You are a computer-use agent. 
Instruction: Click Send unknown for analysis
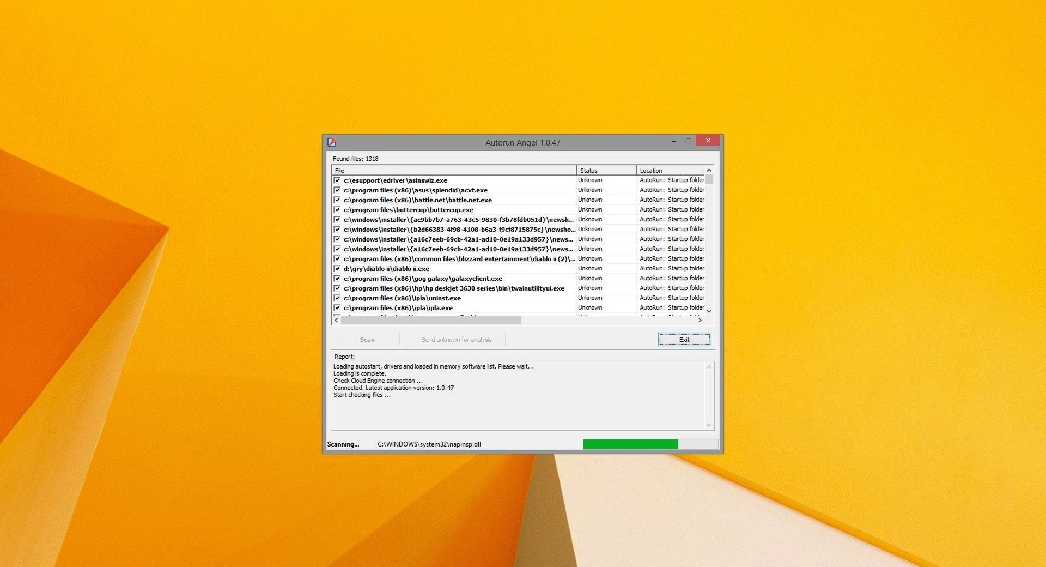coord(457,339)
